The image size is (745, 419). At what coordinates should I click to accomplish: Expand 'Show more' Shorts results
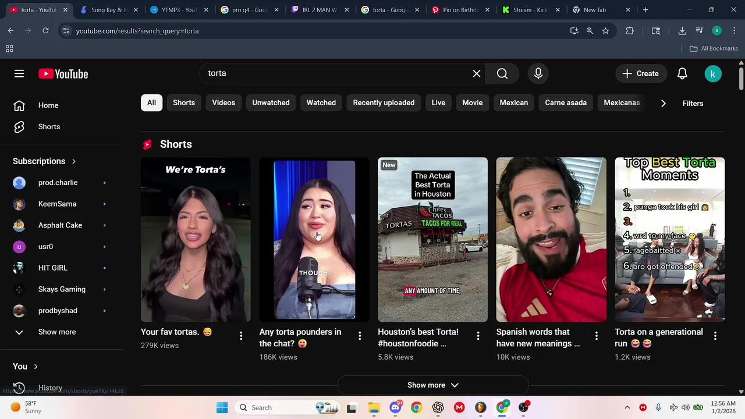pyautogui.click(x=433, y=385)
